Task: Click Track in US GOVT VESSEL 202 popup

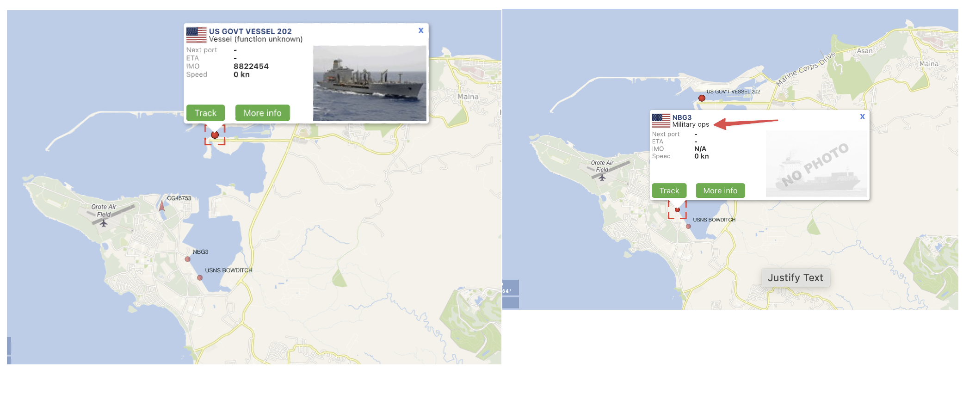Action: tap(205, 113)
